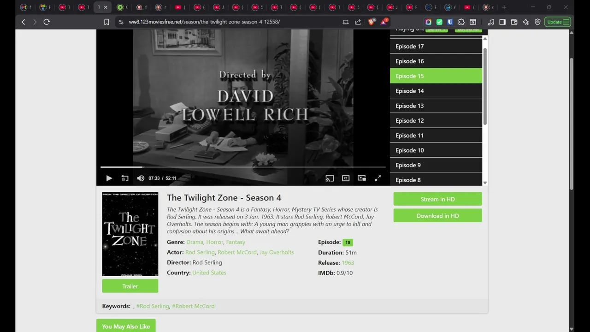
Task: Open the extensions puzzle-piece menu
Action: click(461, 22)
